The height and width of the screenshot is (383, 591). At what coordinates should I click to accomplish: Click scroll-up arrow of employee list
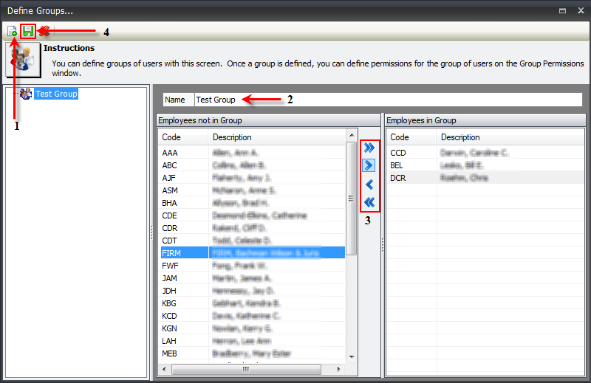pyautogui.click(x=352, y=136)
